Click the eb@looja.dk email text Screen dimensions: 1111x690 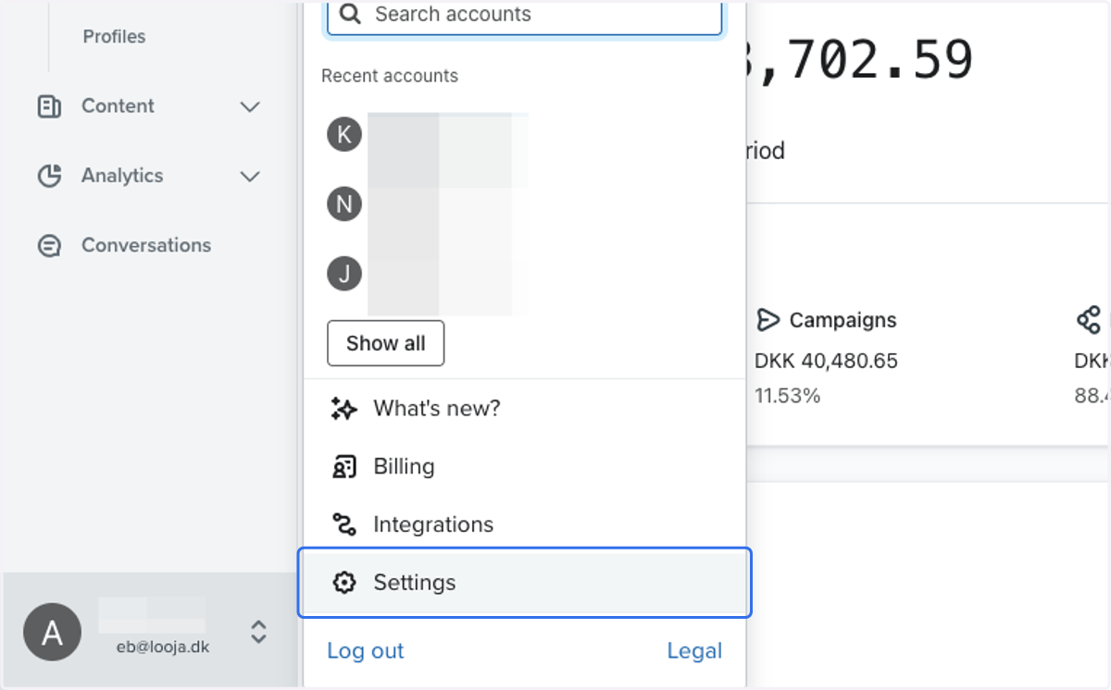(163, 647)
